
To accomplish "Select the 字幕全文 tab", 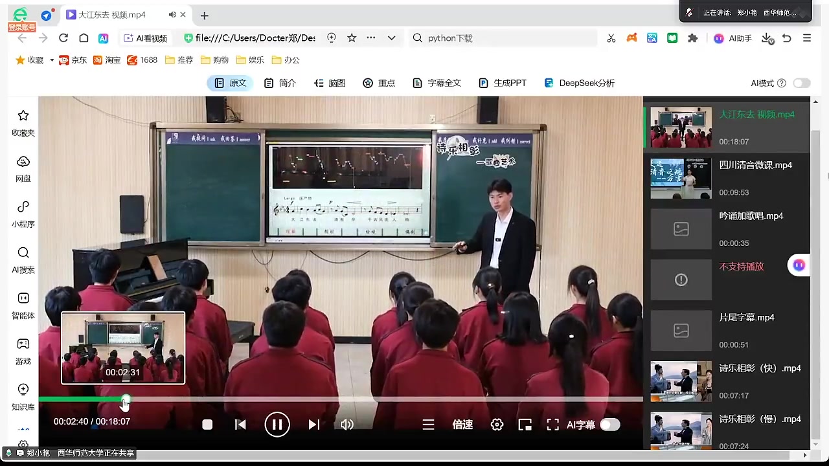I will [x=437, y=83].
